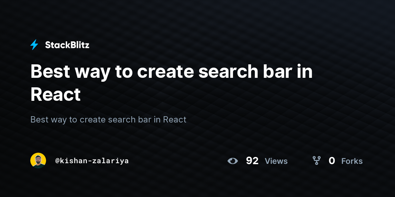395x197 pixels.
Task: Click the word React in the large heading
Action: (x=56, y=95)
